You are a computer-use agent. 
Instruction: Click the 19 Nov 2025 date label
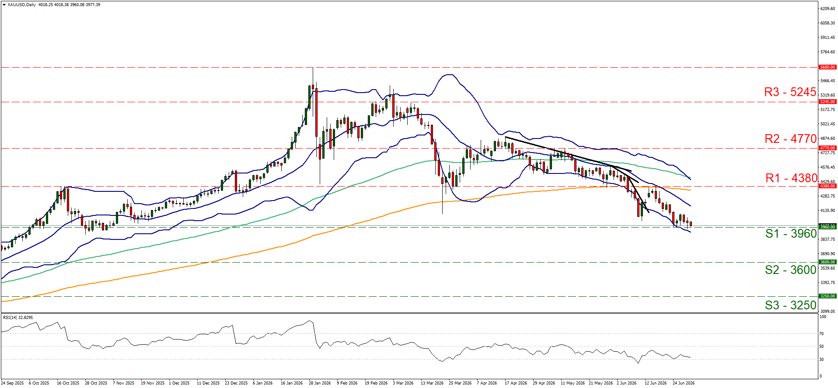coord(153,383)
